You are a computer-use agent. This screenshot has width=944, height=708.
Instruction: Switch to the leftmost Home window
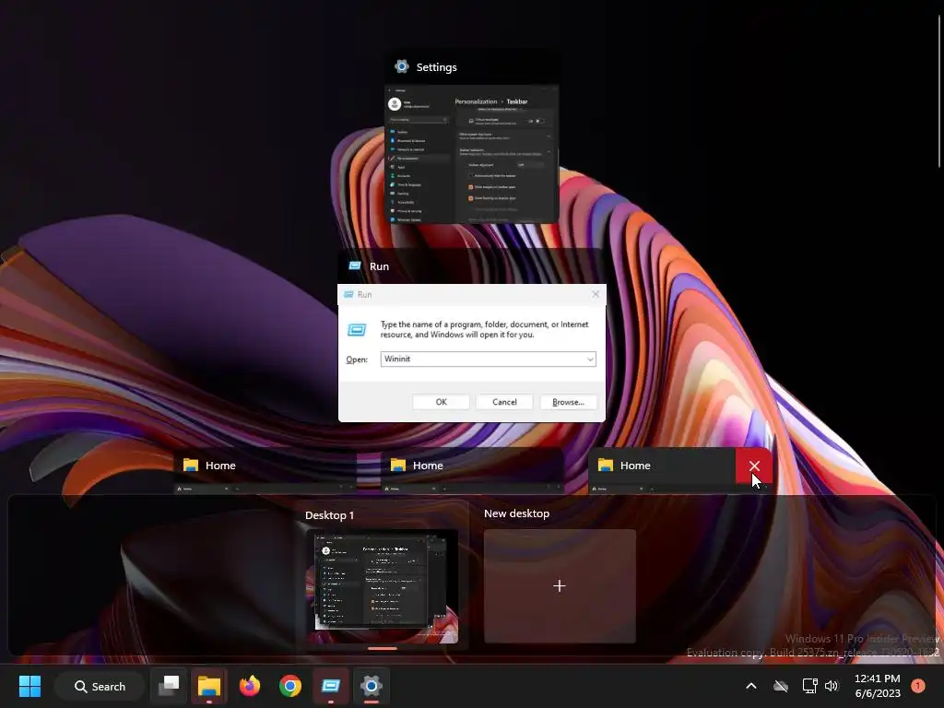pyautogui.click(x=264, y=471)
